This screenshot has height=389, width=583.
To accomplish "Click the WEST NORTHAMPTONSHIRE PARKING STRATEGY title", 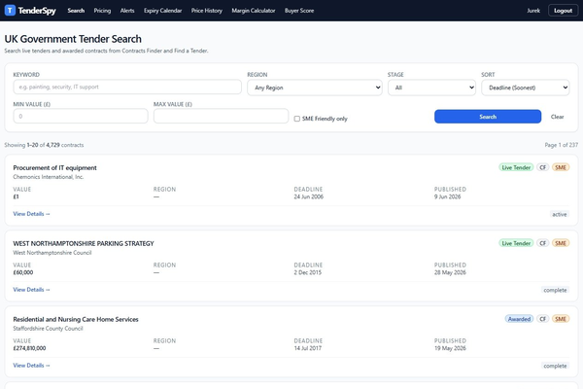I will click(x=84, y=243).
